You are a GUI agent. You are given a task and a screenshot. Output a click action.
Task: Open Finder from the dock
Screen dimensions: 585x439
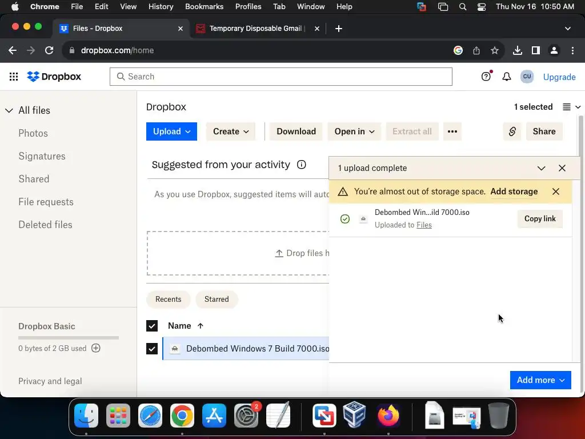pos(86,416)
